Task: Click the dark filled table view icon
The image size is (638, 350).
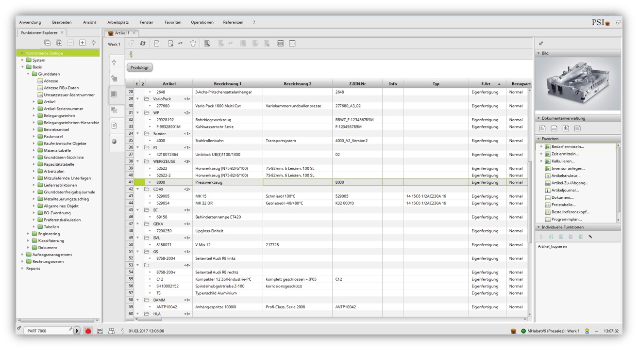Action: [x=281, y=44]
